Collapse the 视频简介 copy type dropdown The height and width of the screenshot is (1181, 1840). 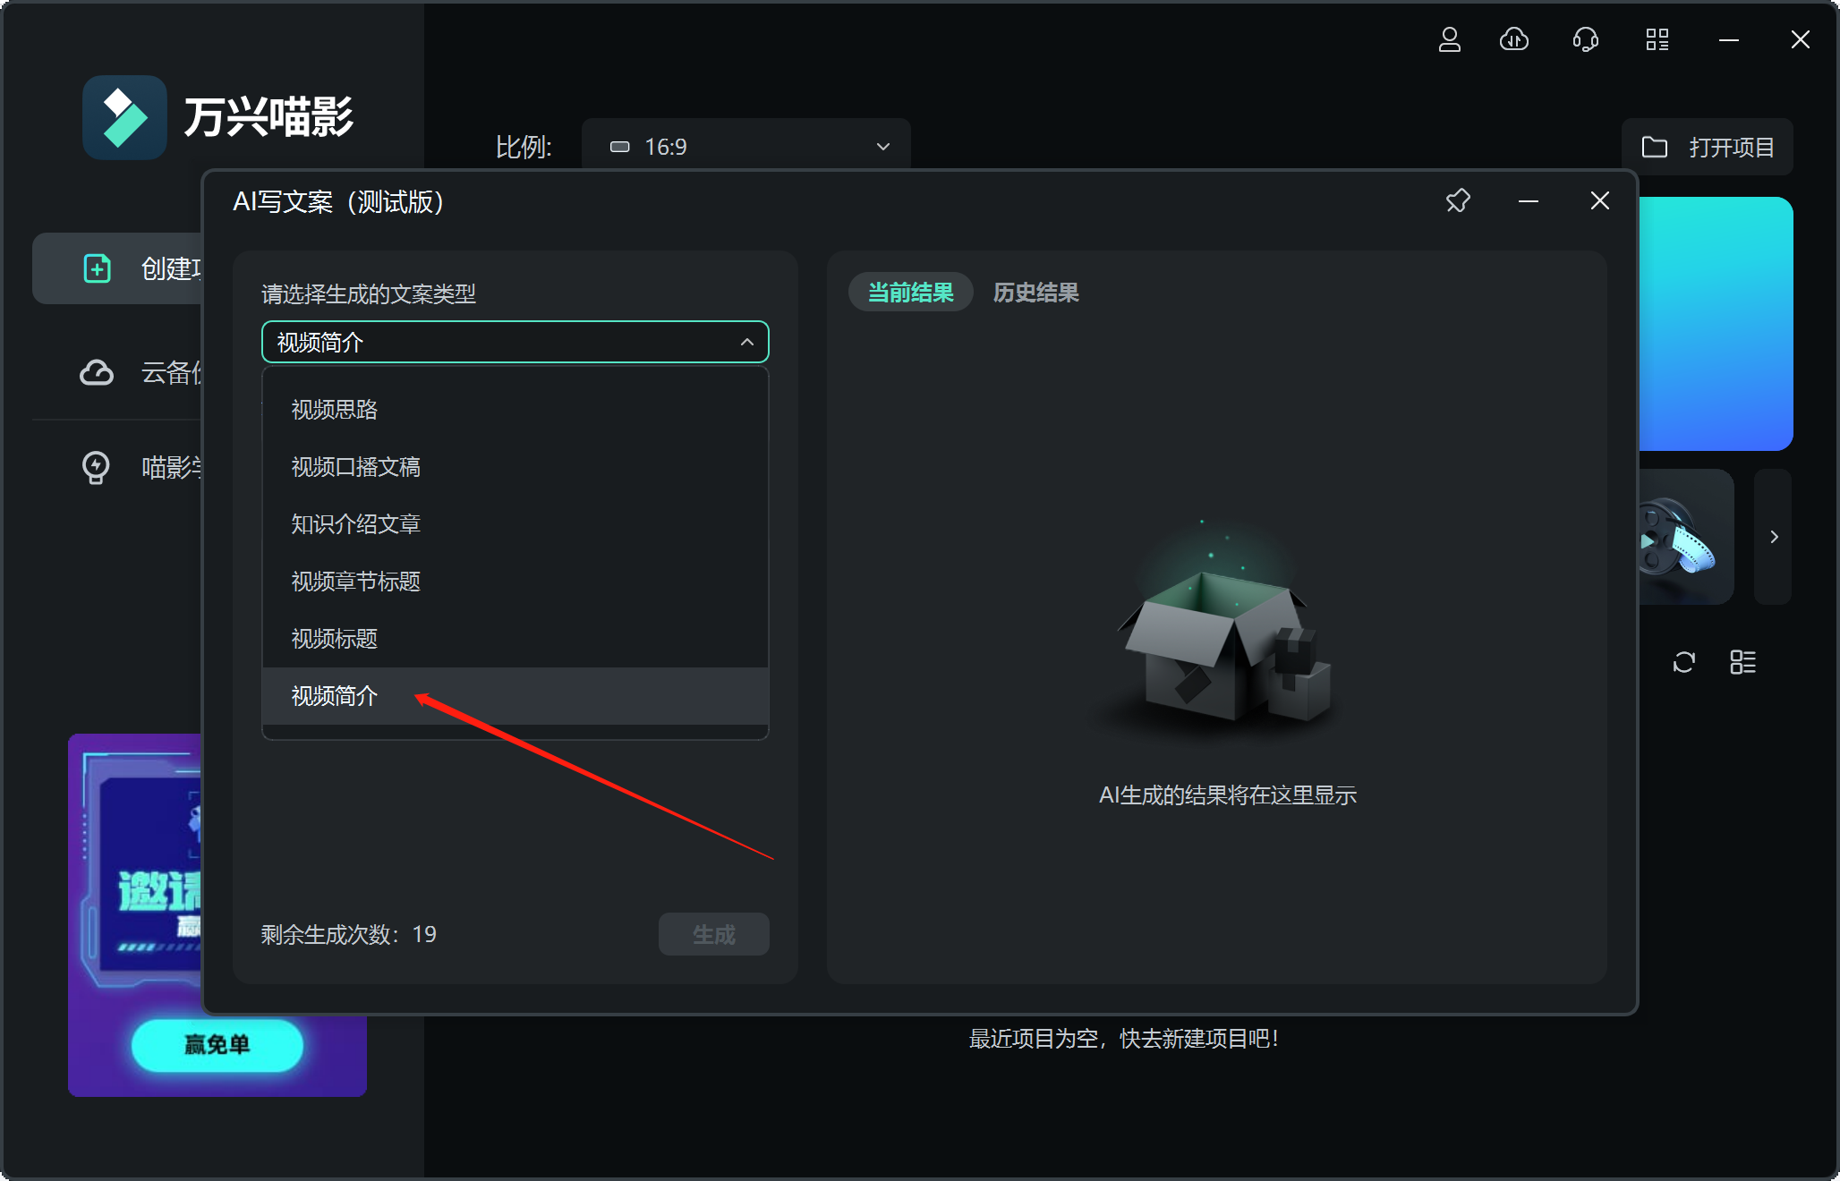point(746,343)
